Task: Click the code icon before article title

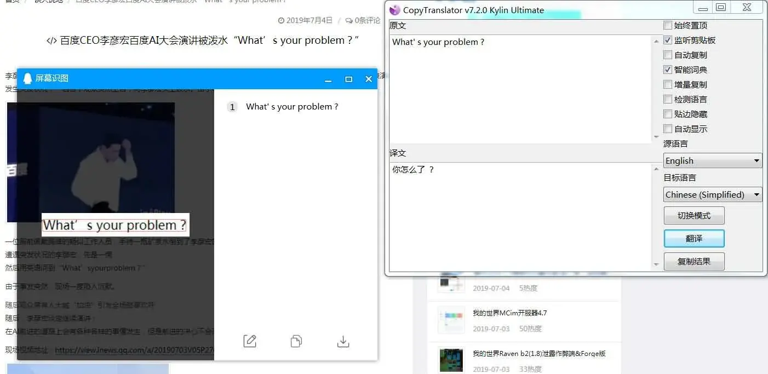Action: click(51, 41)
